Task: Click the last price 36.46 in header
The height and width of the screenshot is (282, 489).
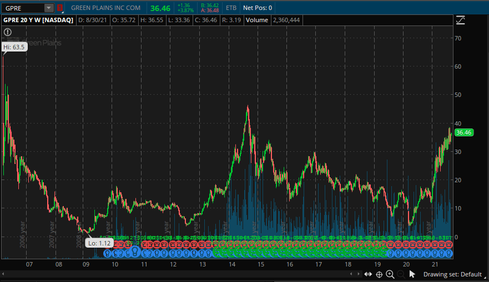Action: [160, 8]
